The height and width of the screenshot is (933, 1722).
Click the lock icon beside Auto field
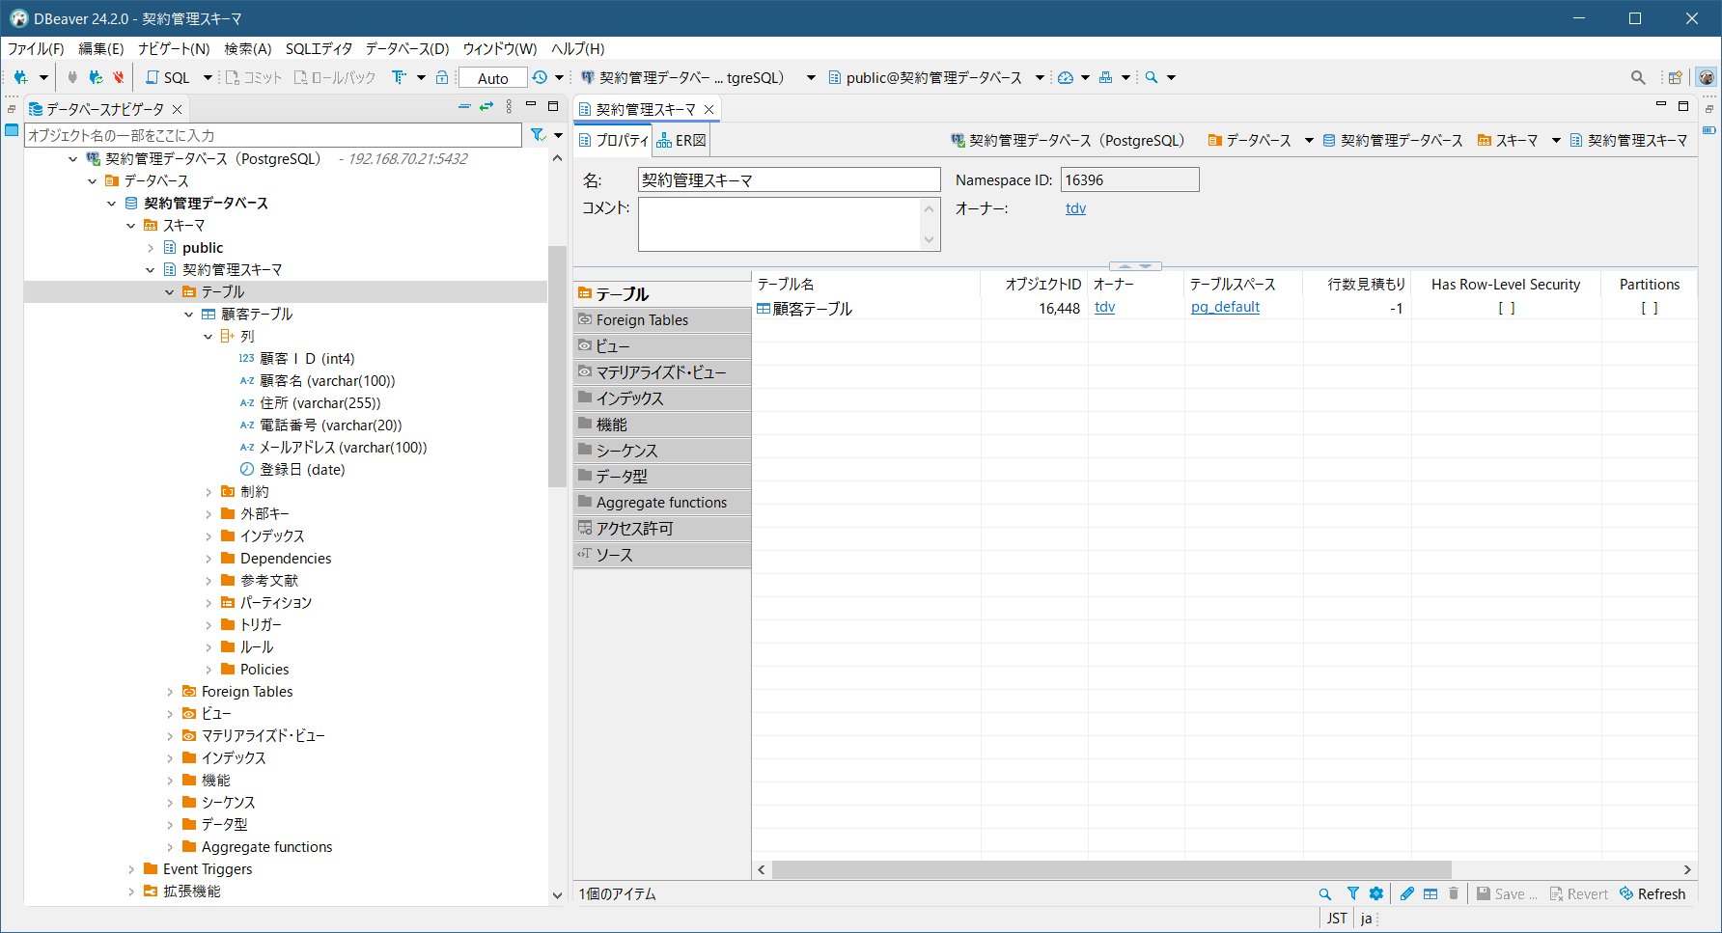click(x=442, y=77)
